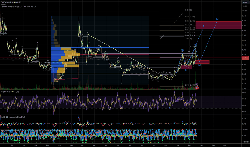Open the Liquidity Concepts [1.0.0] indicator legend

(x=19, y=7)
